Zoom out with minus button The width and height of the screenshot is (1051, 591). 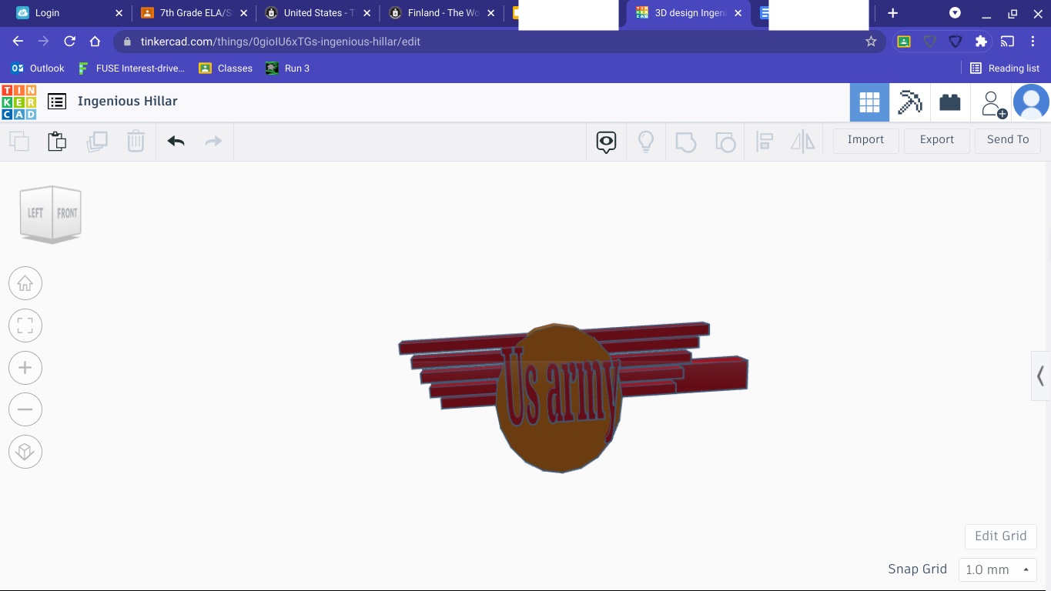coord(25,409)
